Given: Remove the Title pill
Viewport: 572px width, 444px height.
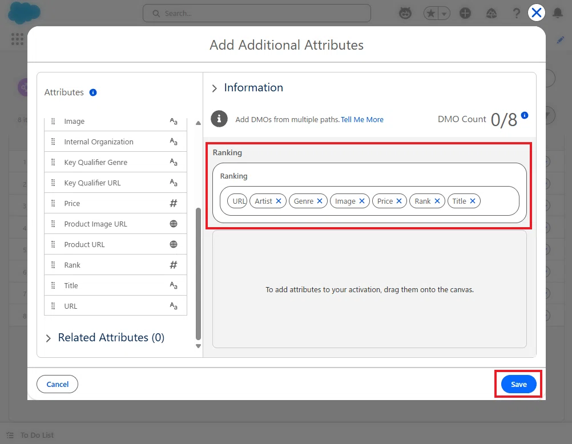Looking at the screenshot, I should 473,201.
